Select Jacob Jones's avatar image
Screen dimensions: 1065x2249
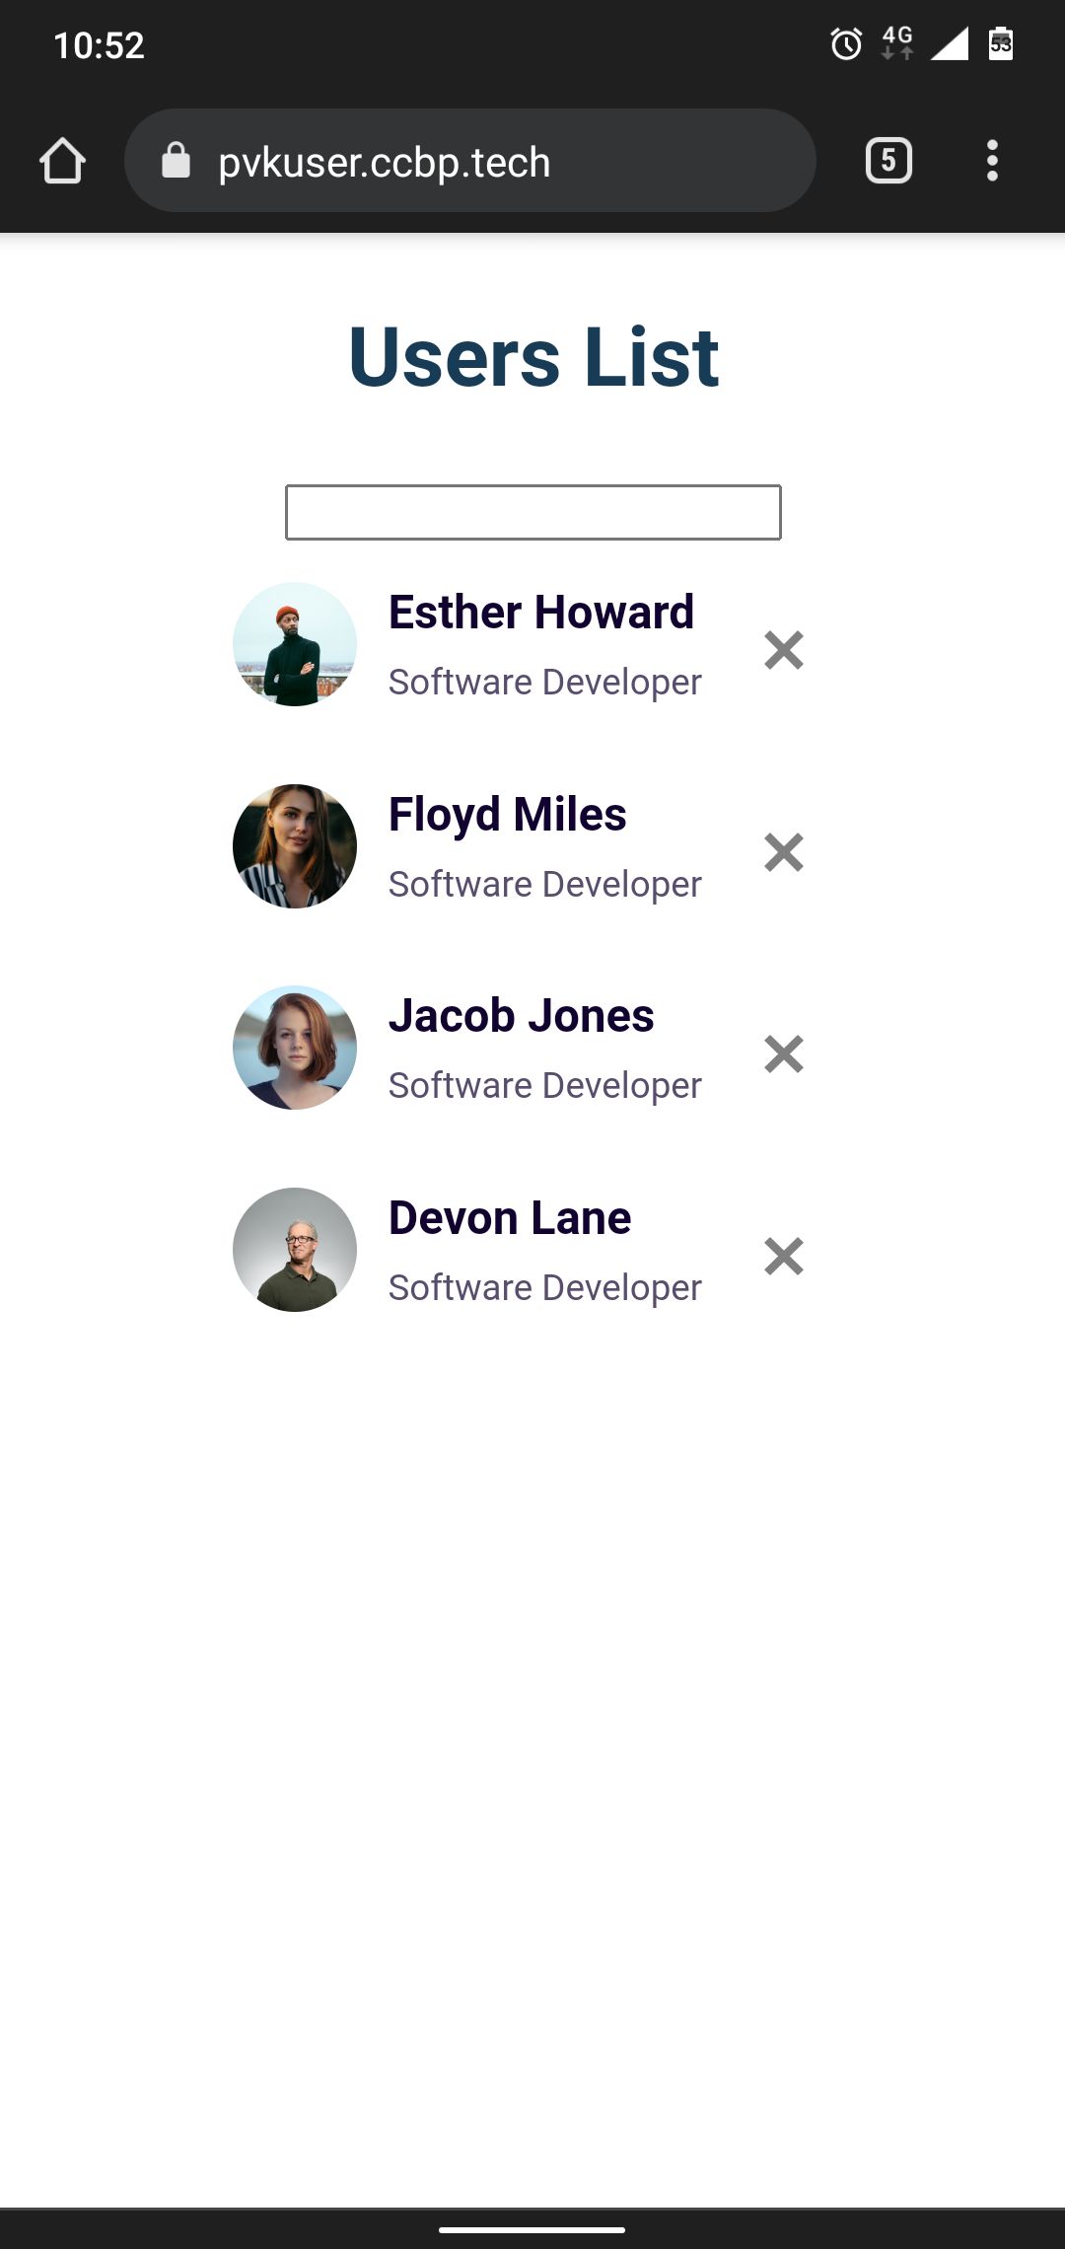tap(295, 1048)
